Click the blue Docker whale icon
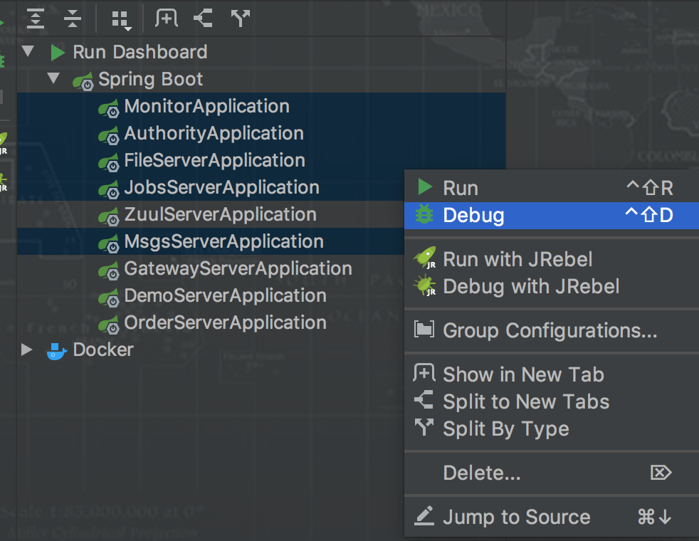Screen dimensions: 699x541 pyautogui.click(x=57, y=352)
